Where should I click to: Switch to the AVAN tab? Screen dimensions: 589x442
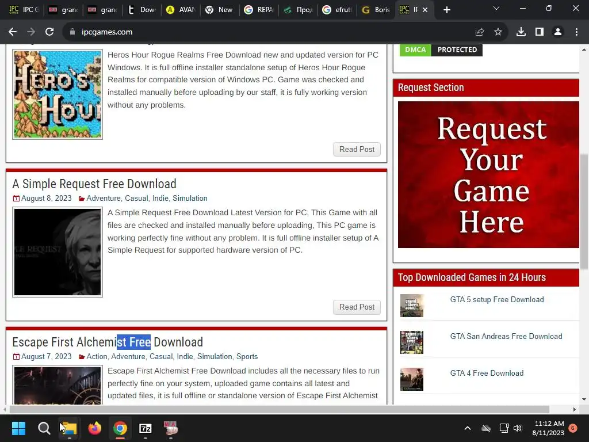tap(181, 10)
